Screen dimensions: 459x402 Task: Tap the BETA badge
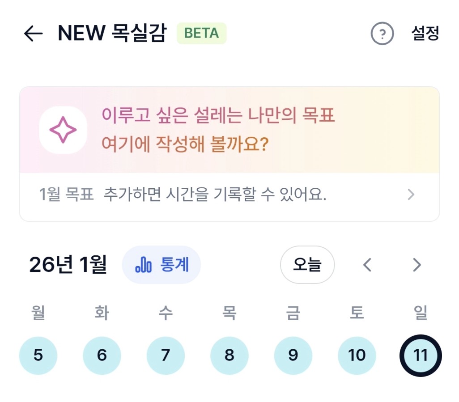[x=201, y=34]
